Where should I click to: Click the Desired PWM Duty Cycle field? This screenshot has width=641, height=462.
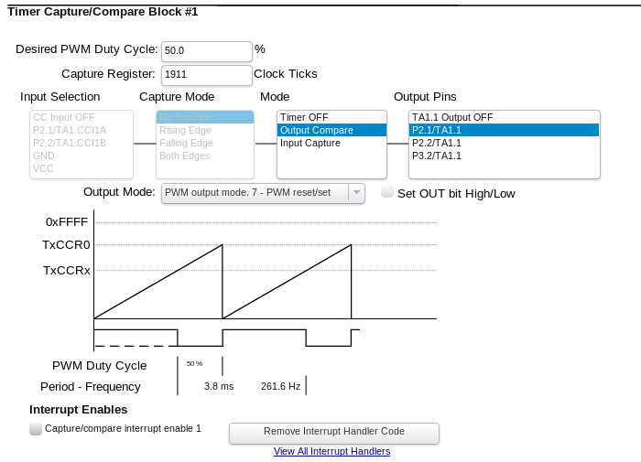tap(206, 51)
